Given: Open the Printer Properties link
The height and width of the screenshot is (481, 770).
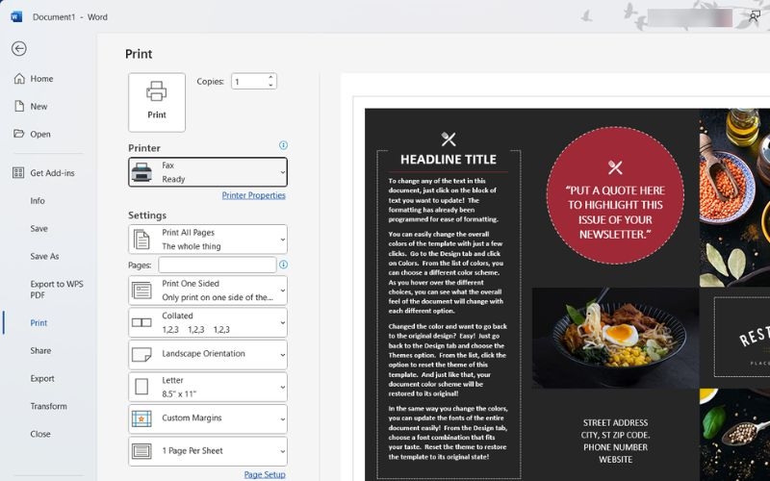Looking at the screenshot, I should [253, 195].
